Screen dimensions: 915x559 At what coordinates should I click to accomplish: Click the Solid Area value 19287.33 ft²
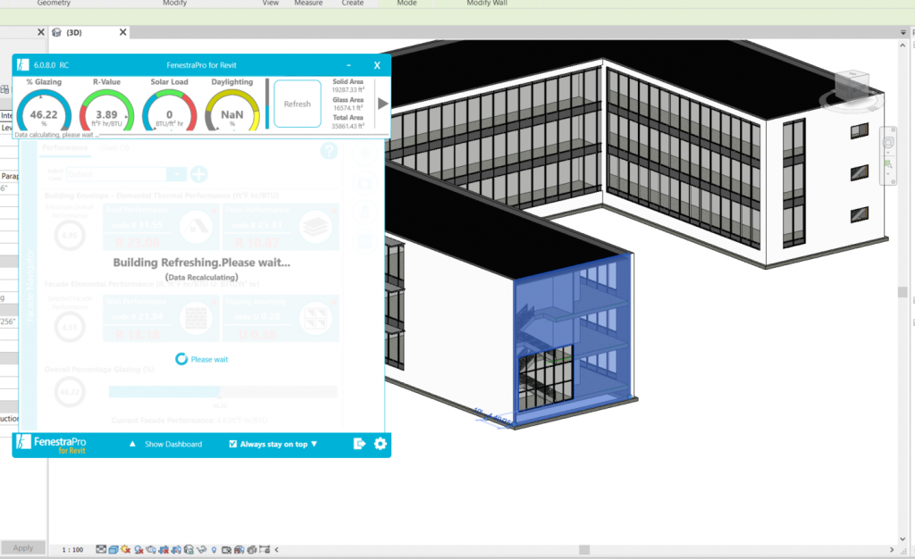pyautogui.click(x=348, y=90)
